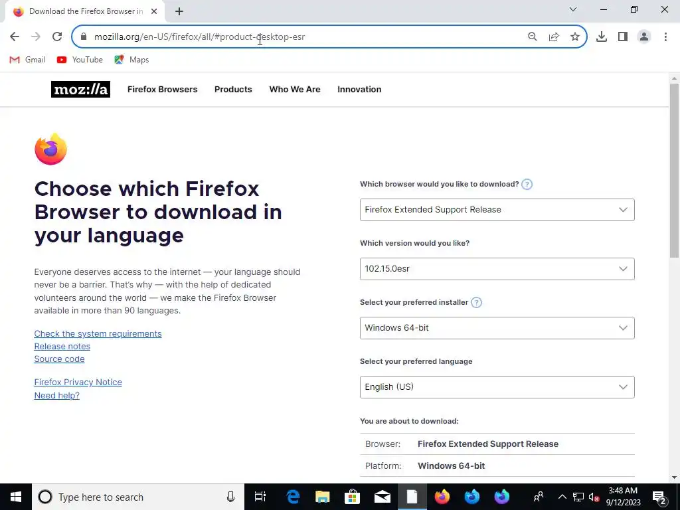Open the Chrome downloads icon

click(x=602, y=37)
